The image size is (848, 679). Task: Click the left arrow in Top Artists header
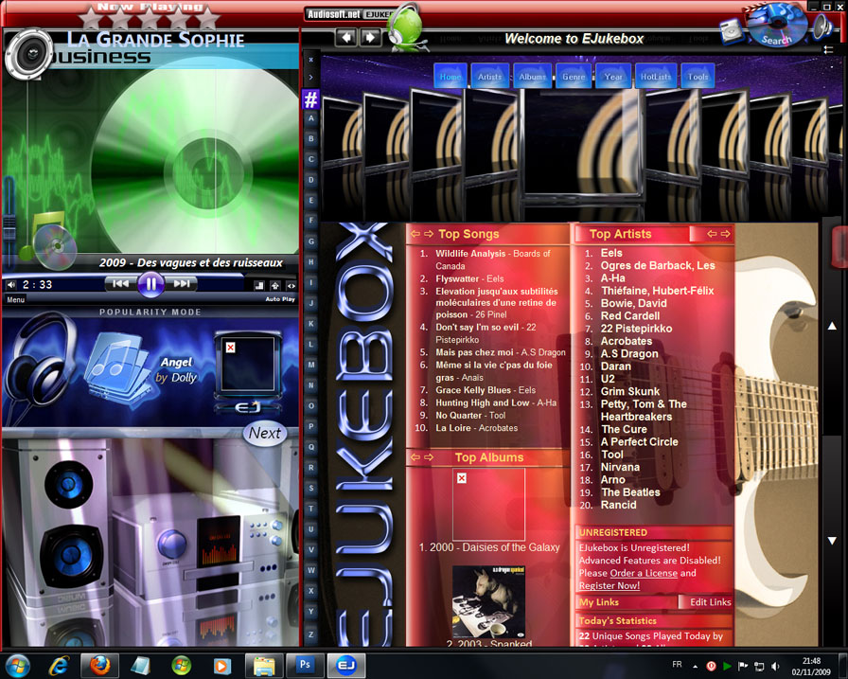[713, 234]
